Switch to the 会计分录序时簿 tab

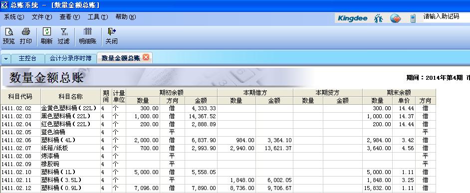coord(70,58)
